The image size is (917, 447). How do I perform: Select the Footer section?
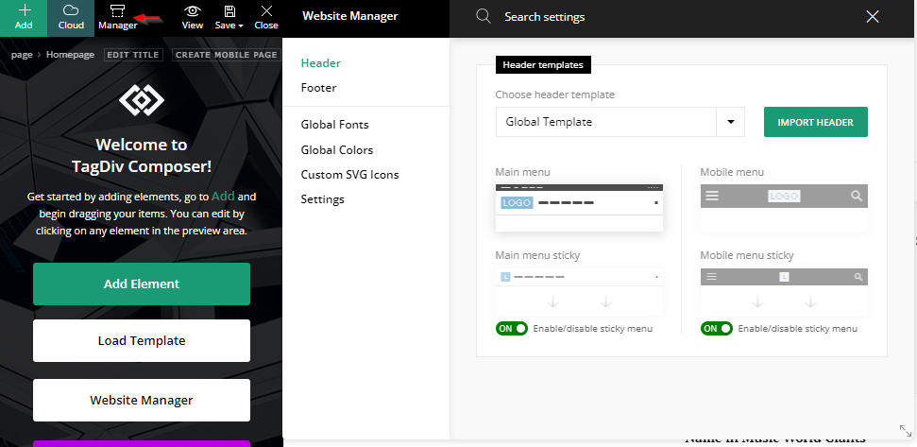pyautogui.click(x=318, y=88)
